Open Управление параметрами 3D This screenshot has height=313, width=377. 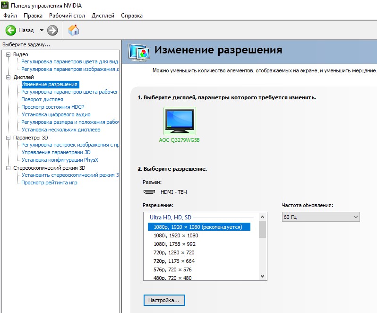tap(56, 152)
